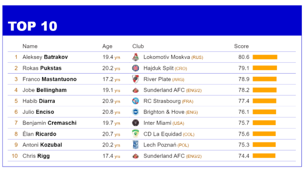The width and height of the screenshot is (304, 171).
Task: Click the Name column header
Action: [30, 46]
